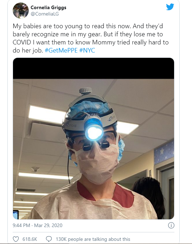This screenshot has width=192, height=244.
Task: Open the surgeon selfie photo
Action: [94, 139]
